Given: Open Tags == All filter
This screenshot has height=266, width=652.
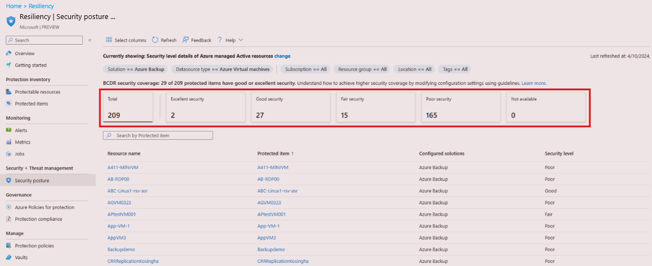Looking at the screenshot, I should [x=454, y=69].
